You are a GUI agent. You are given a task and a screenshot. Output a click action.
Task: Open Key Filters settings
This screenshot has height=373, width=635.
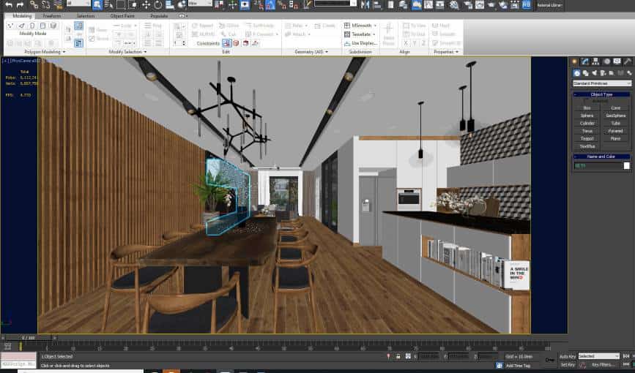(604, 364)
